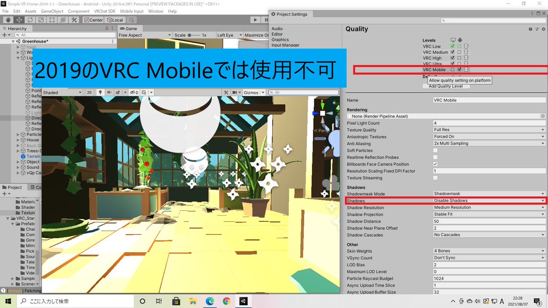548x308 pixels.
Task: Open Shaded draw mode dropdown
Action: pos(63,93)
